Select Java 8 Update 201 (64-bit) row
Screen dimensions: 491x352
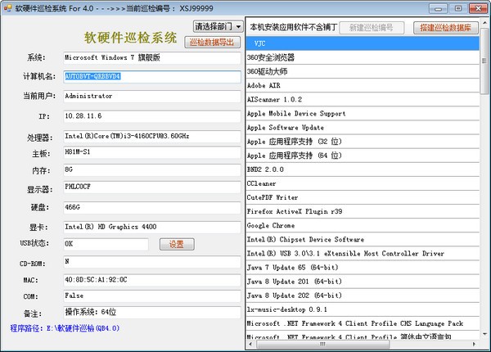tap(363, 282)
